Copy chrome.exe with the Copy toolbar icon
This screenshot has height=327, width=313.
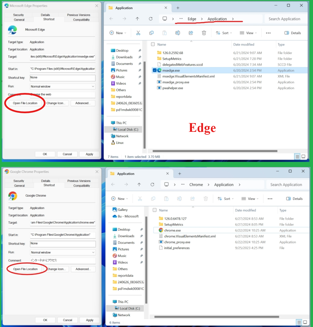point(153,199)
